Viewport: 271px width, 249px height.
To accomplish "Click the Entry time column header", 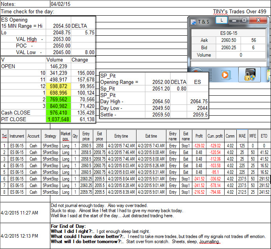I will (121, 136).
